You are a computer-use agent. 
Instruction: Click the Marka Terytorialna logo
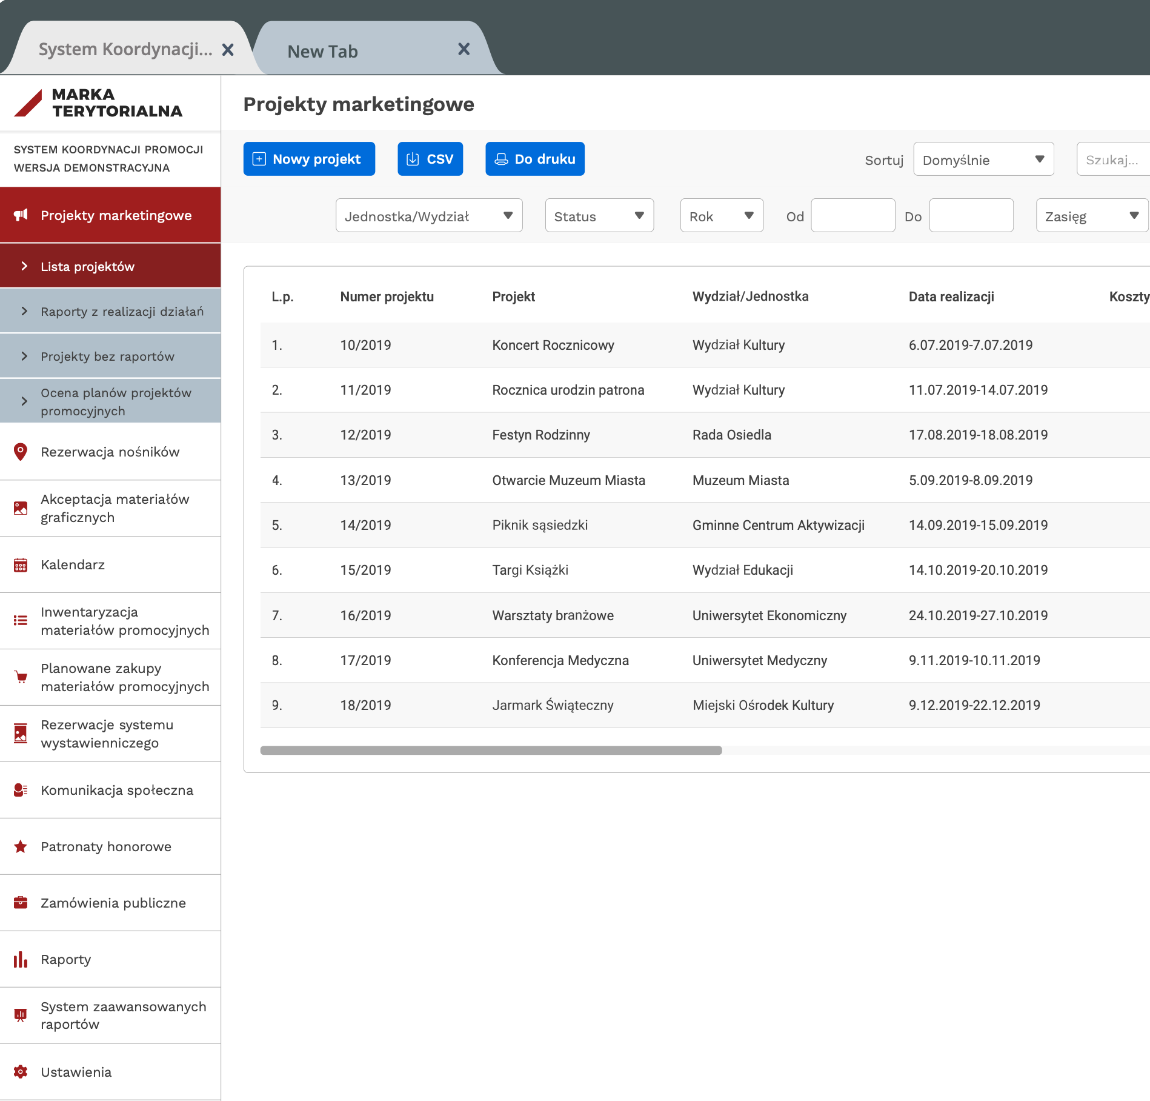point(98,102)
